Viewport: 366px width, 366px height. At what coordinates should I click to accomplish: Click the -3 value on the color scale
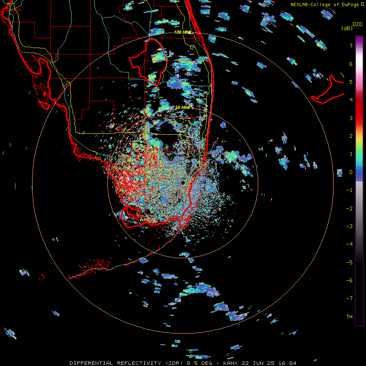pyautogui.click(x=349, y=227)
